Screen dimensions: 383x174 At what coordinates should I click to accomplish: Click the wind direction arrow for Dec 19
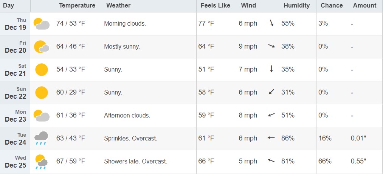(271, 23)
